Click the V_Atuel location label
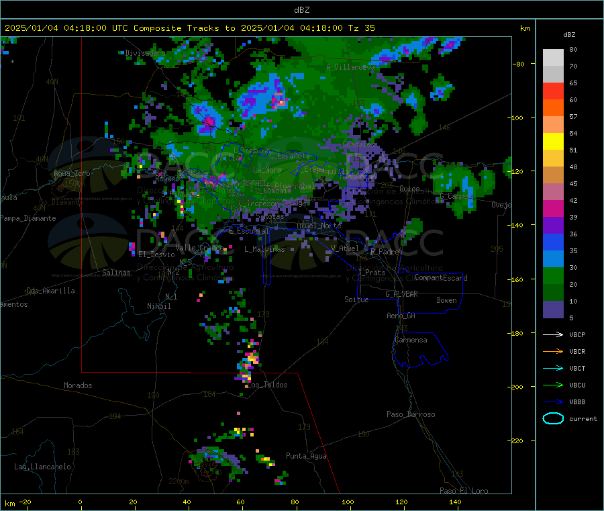This screenshot has width=604, height=511. pos(345,248)
